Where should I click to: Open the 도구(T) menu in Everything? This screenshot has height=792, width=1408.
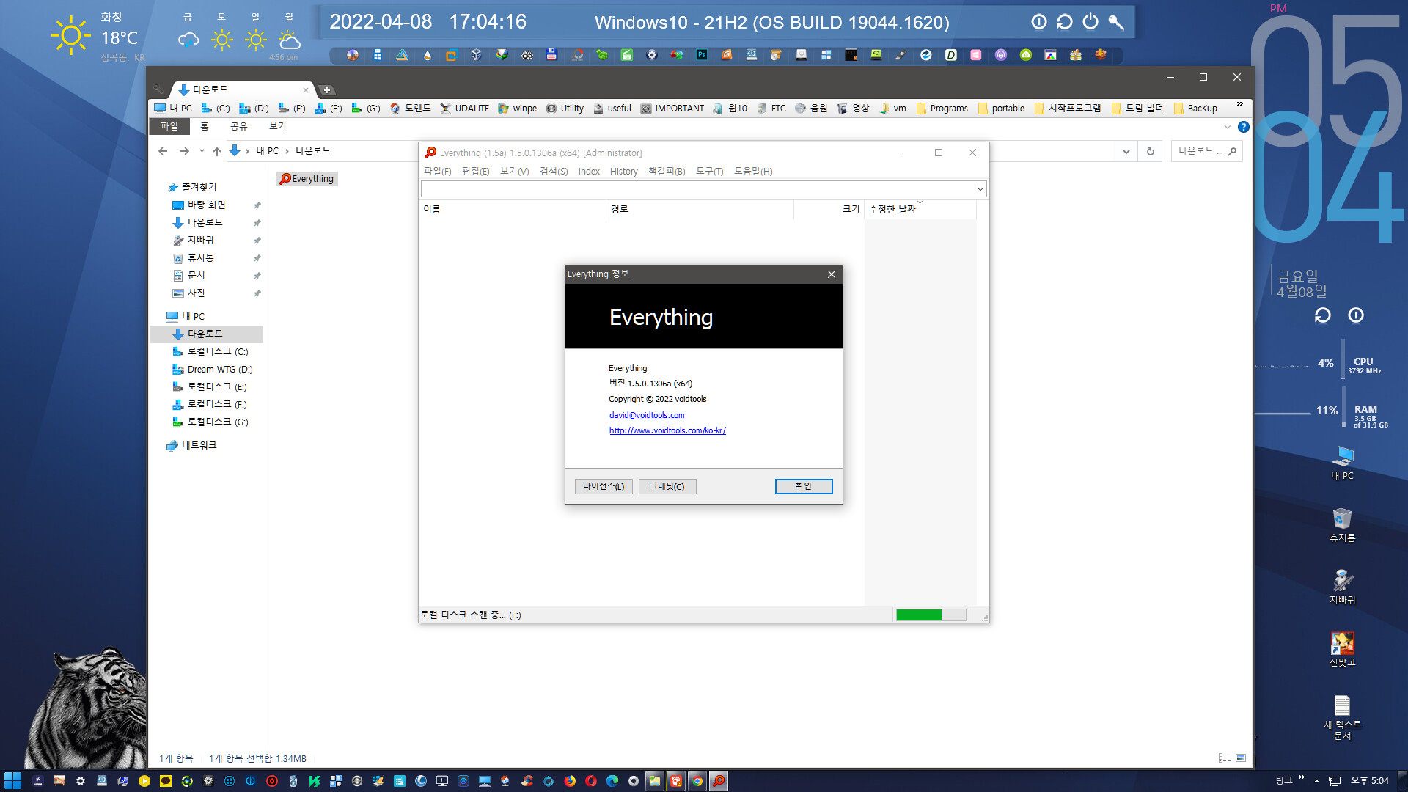coord(709,171)
